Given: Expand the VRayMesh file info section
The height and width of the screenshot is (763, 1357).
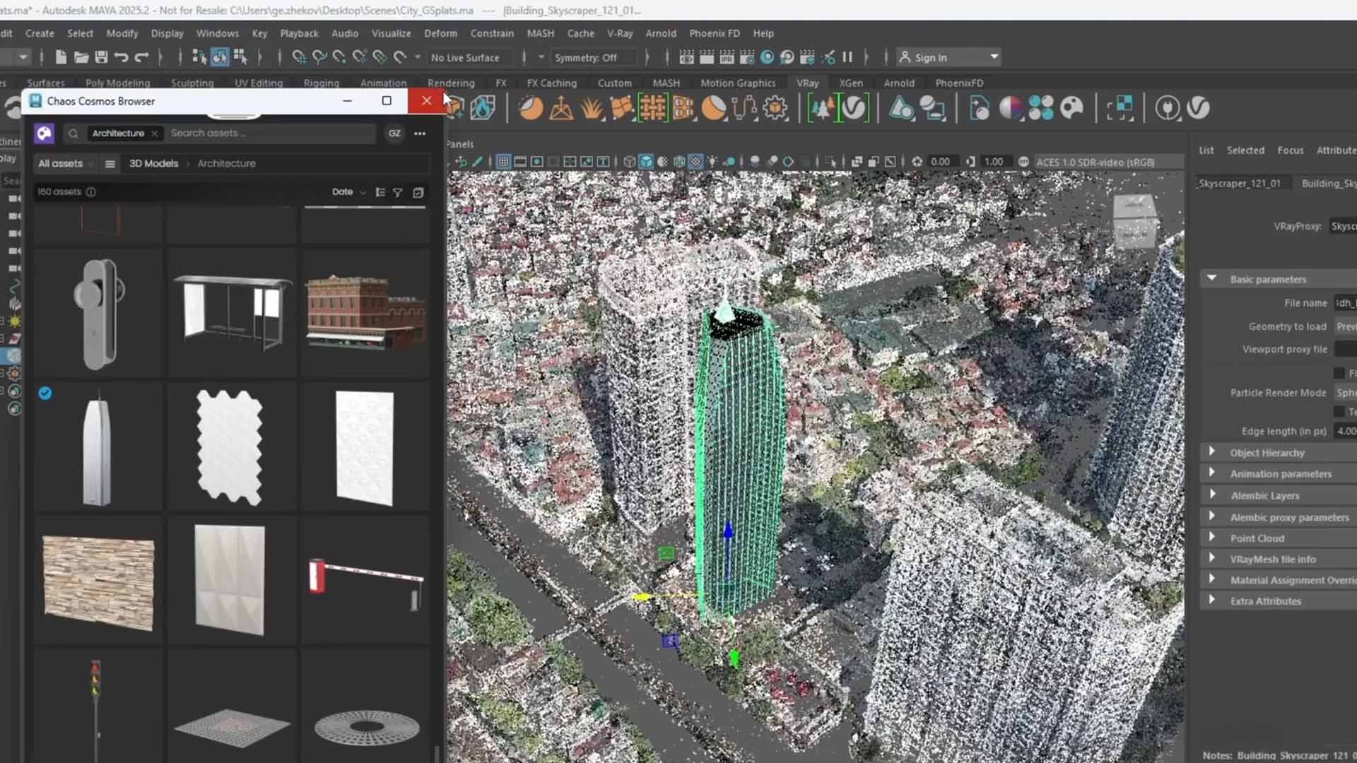Looking at the screenshot, I should click(1211, 558).
